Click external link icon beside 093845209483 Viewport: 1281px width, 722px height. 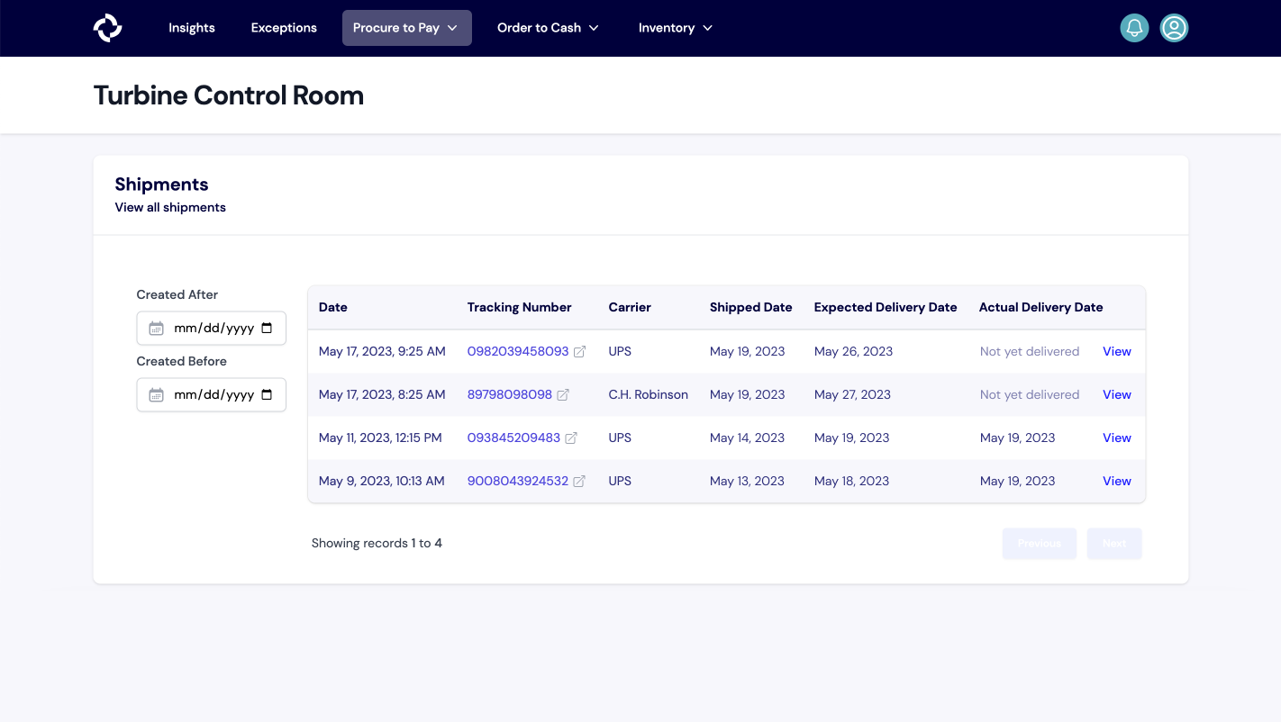pyautogui.click(x=571, y=438)
